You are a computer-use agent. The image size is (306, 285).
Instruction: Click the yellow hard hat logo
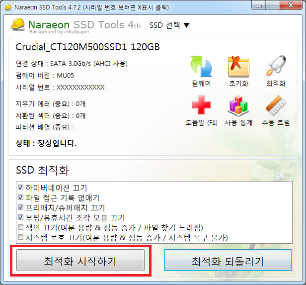(x=18, y=24)
